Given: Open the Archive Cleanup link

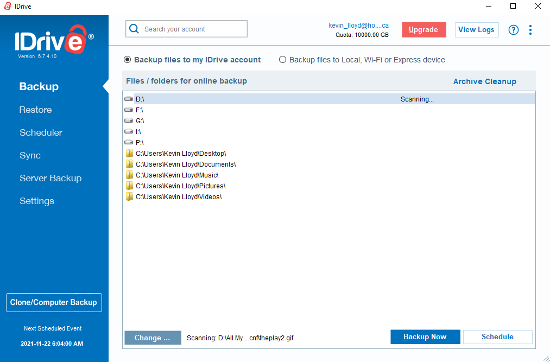Looking at the screenshot, I should 485,81.
